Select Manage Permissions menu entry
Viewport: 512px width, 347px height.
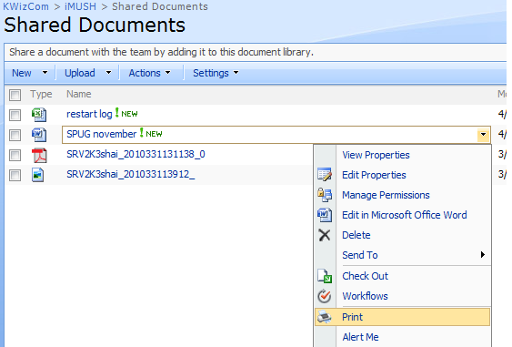click(386, 195)
